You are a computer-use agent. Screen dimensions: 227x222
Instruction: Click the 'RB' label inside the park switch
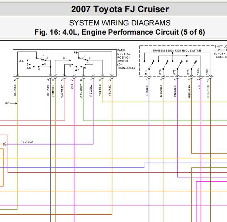click(x=76, y=53)
